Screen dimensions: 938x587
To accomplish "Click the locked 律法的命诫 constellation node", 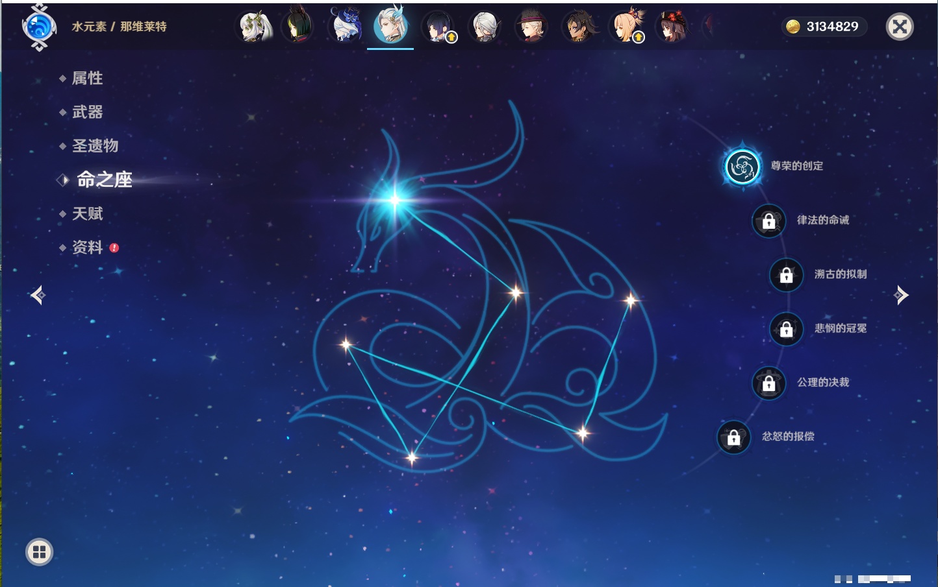I will coord(768,221).
